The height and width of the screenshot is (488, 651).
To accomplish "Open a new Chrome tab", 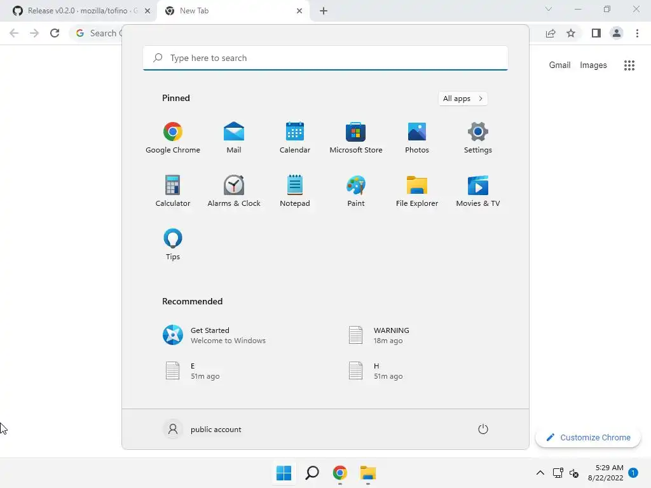I will [x=324, y=11].
